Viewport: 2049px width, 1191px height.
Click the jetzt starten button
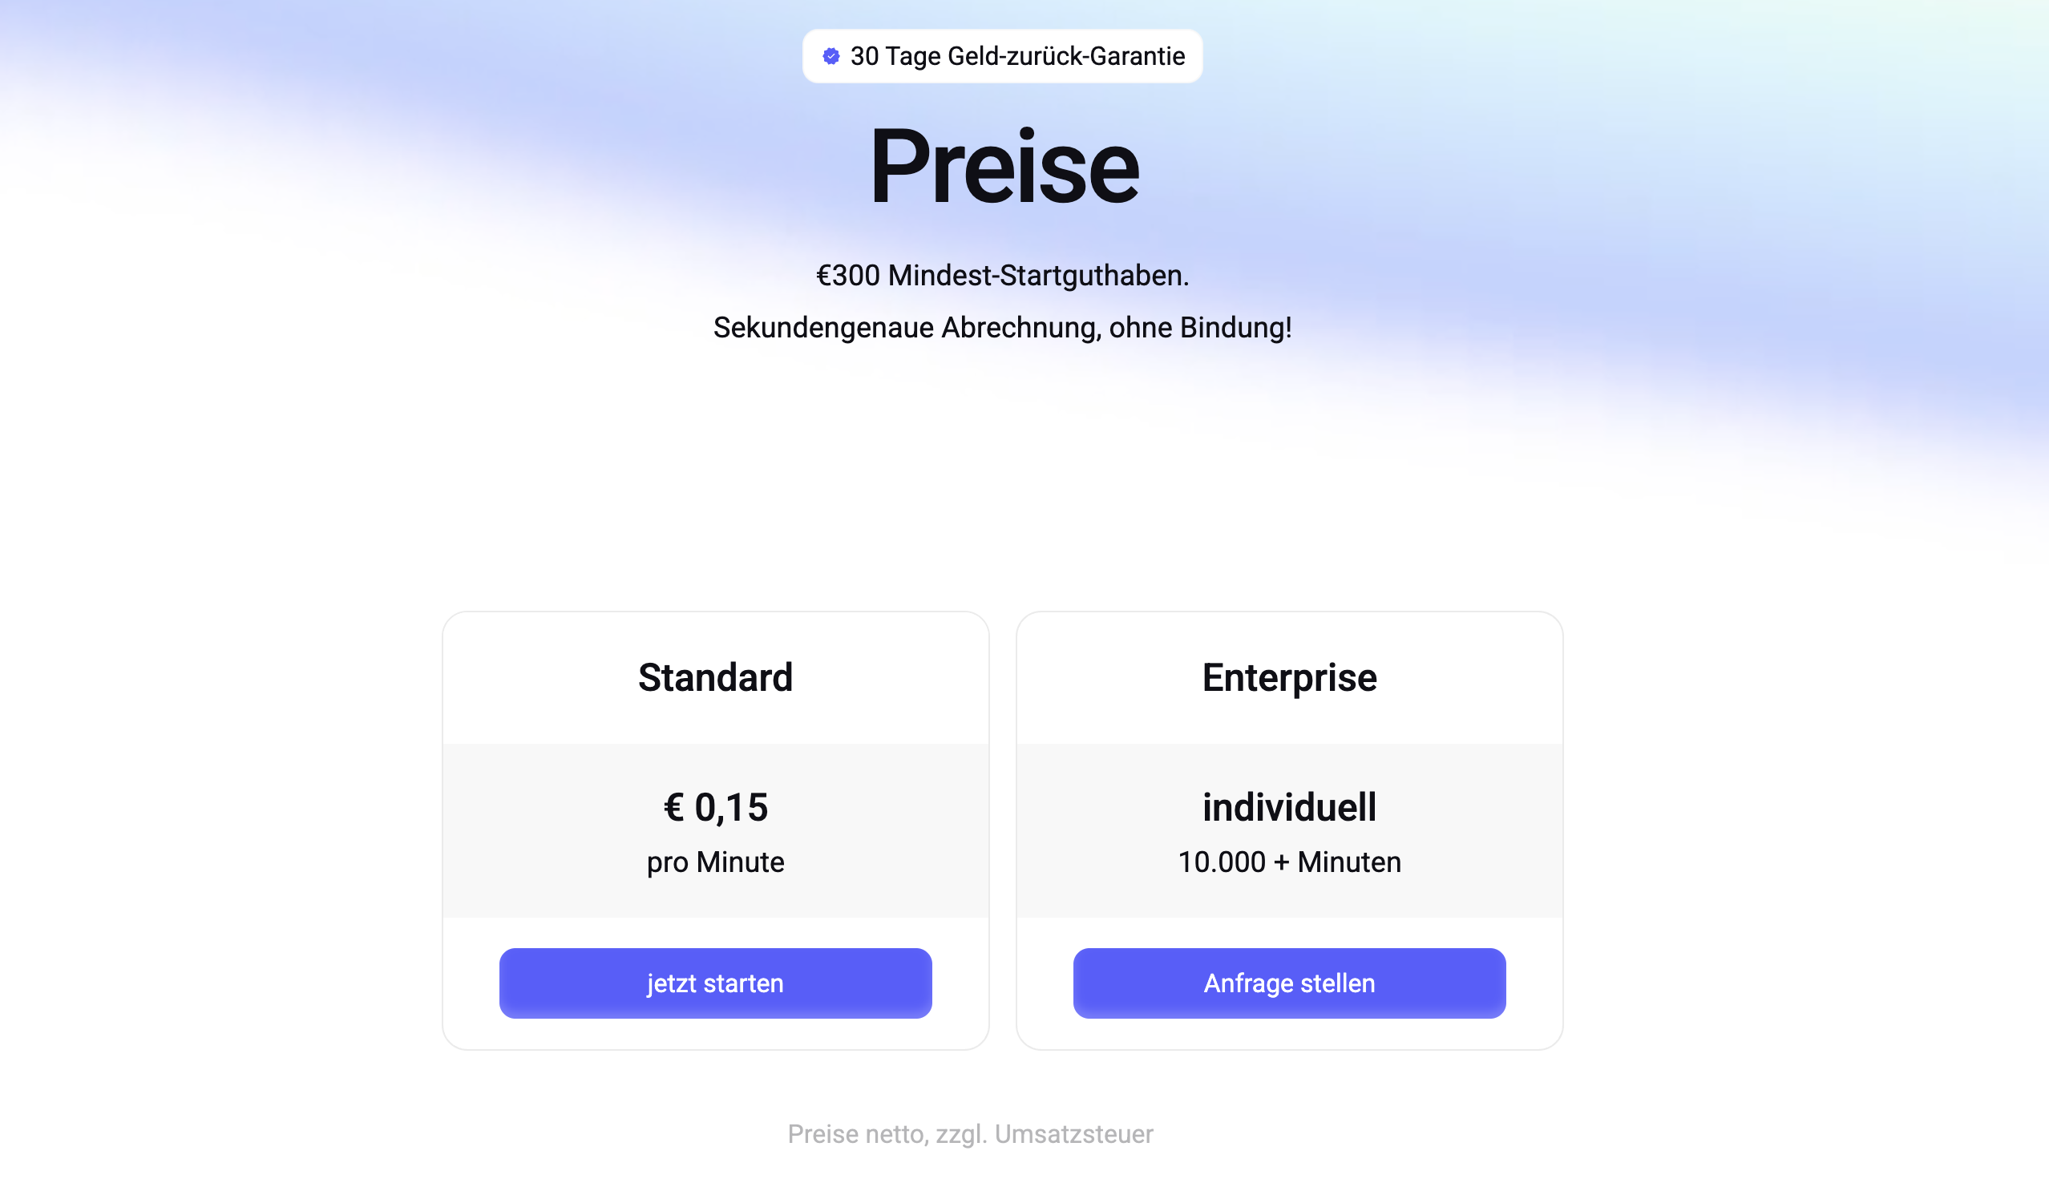click(716, 983)
